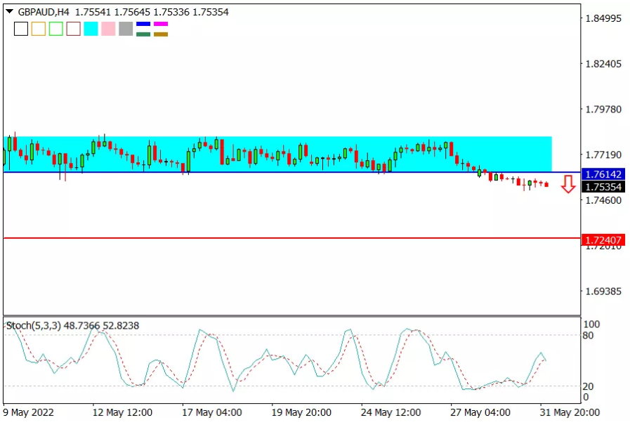Screen dimensions: 630x427
Task: Click the black 1.75354 current price label
Action: [x=603, y=188]
